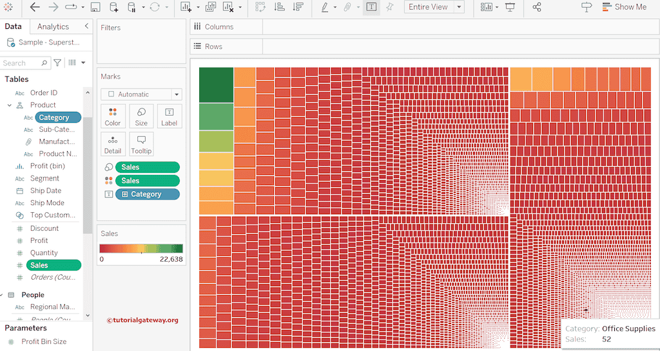660x351 pixels.
Task: Click the Sales color legend gradient
Action: tap(141, 249)
